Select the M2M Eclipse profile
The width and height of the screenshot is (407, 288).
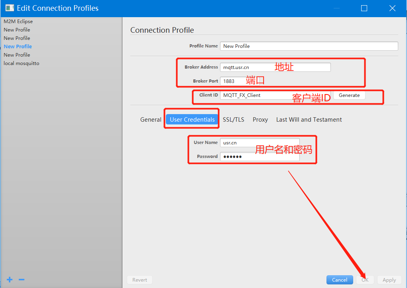tap(18, 22)
